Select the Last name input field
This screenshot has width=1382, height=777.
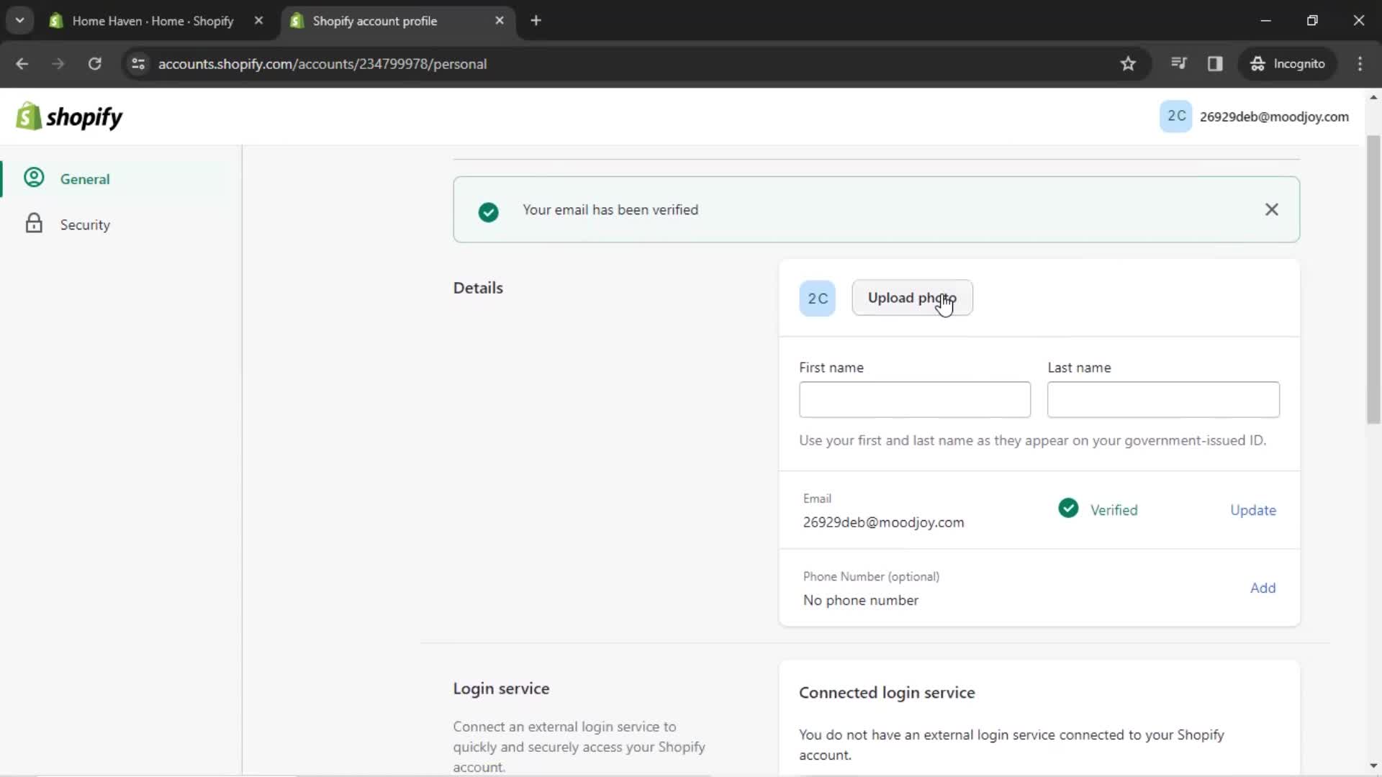1162,399
